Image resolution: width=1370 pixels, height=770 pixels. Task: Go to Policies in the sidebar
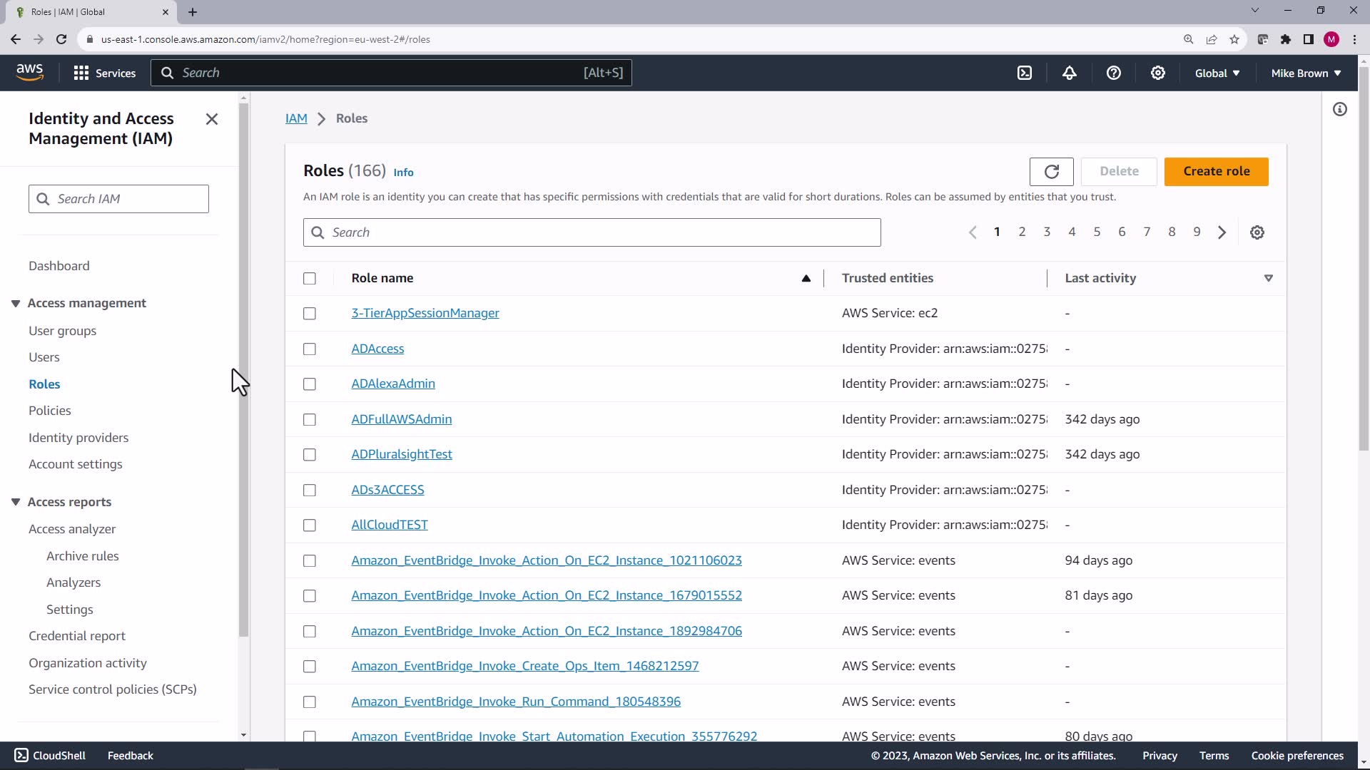coord(49,411)
